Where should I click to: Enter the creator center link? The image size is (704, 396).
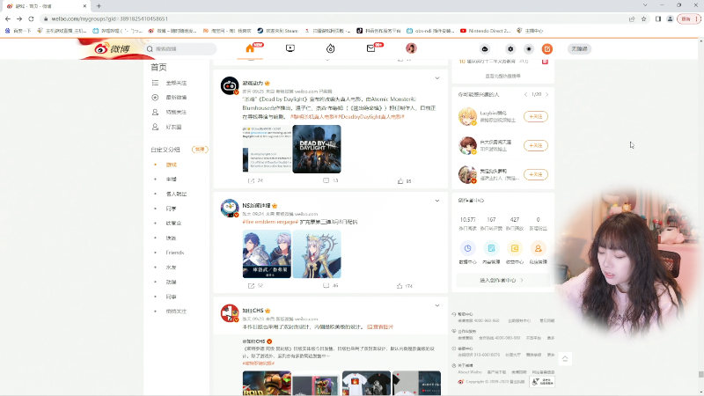(502, 280)
